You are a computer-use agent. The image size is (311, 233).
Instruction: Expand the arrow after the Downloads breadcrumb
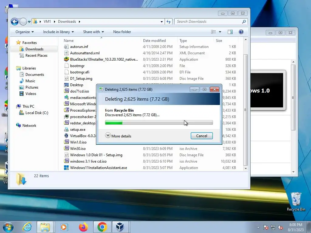click(79, 22)
